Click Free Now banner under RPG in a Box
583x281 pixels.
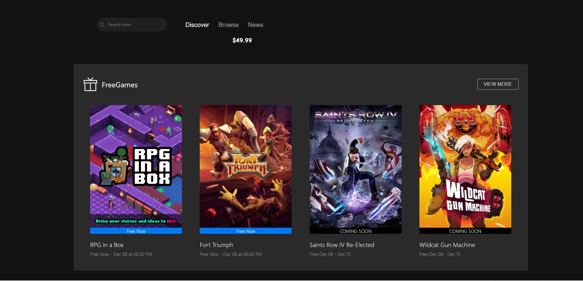tap(136, 231)
